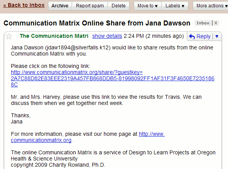
Task: Click sender name The Communication Matrix
Action: click(x=54, y=36)
